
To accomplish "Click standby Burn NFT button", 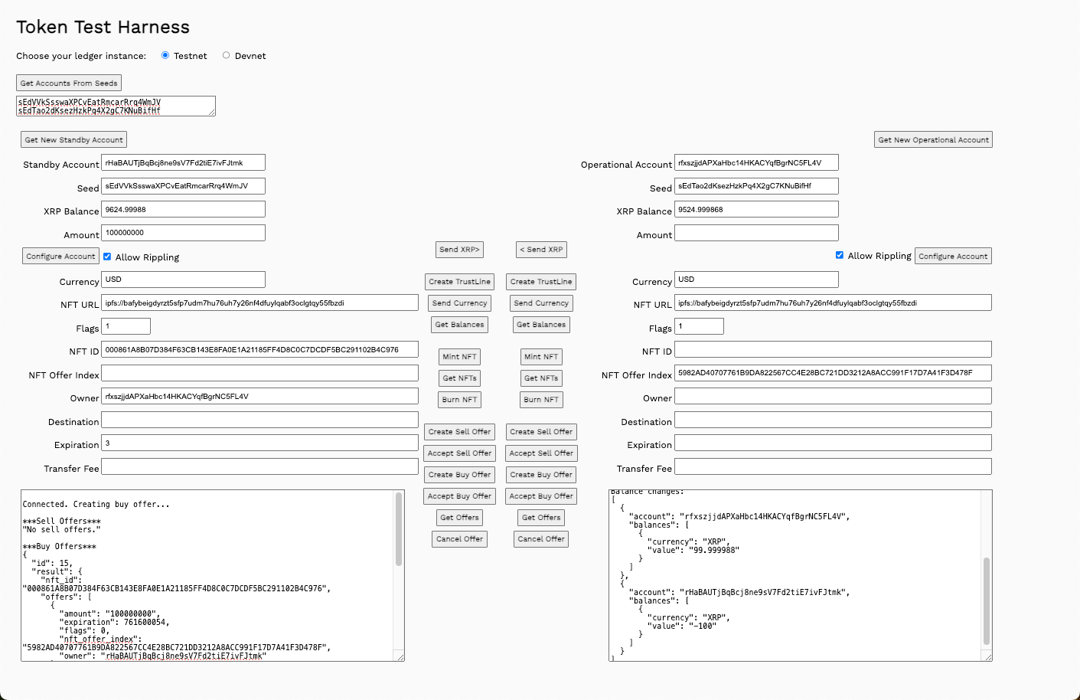I will click(x=459, y=400).
